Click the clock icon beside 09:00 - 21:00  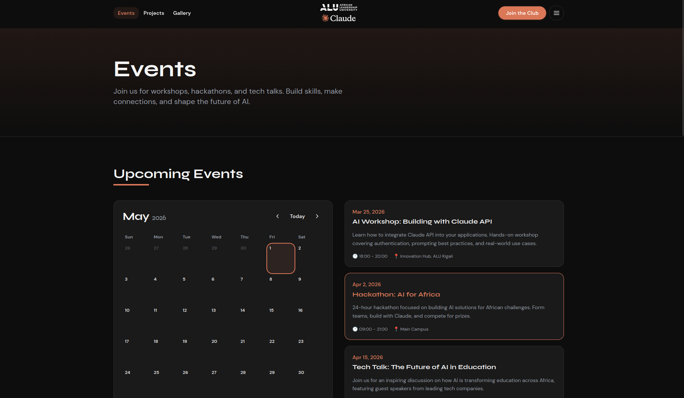click(355, 329)
